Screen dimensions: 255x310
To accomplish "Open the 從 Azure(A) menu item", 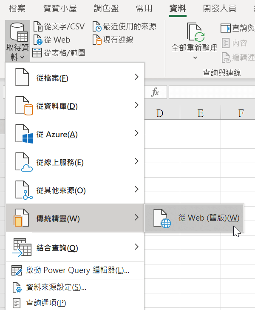I will tap(75, 133).
